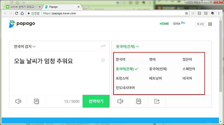Bookmark this page with the star
Viewport: 224px width, 125px height.
coord(186,13)
